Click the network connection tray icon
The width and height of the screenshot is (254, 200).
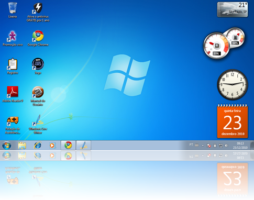(x=220, y=146)
